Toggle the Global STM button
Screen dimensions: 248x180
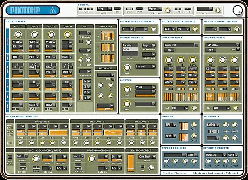coord(117,9)
